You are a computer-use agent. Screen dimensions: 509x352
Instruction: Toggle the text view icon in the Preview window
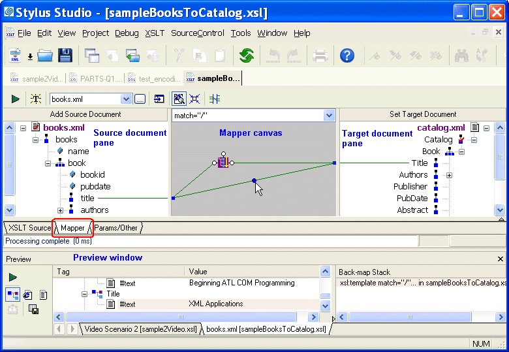coord(43,295)
